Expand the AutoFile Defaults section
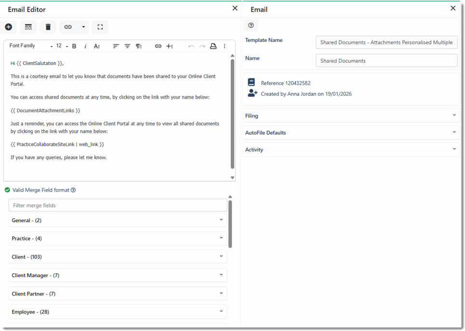Screen dimensions: 465x331 point(351,133)
